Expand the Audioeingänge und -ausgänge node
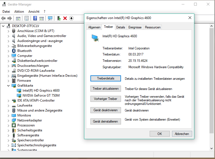The image size is (215, 159). pyautogui.click(x=8, y=41)
